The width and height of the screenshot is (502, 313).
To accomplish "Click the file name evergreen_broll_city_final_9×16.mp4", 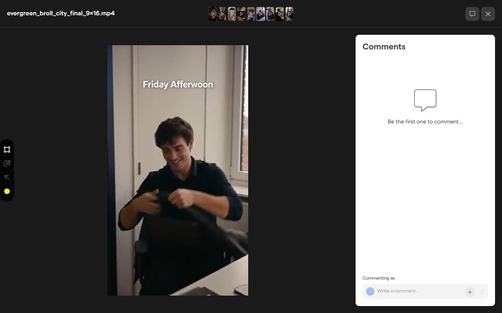I will (x=61, y=13).
